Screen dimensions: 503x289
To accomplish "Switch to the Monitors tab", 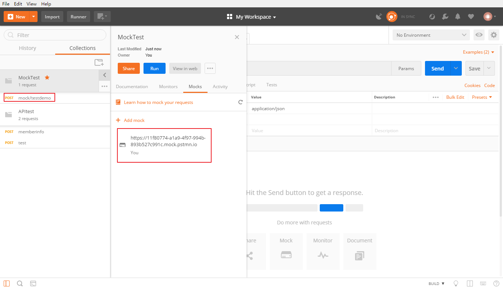I will 168,87.
